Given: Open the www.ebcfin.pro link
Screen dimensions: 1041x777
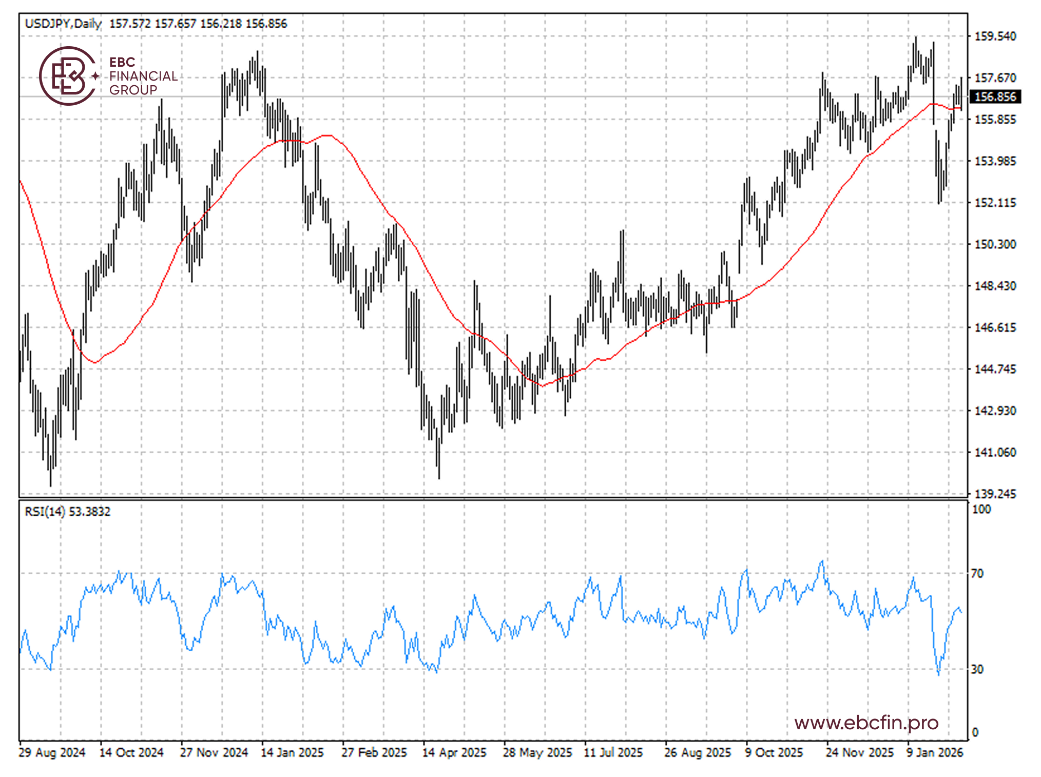Looking at the screenshot, I should (866, 723).
